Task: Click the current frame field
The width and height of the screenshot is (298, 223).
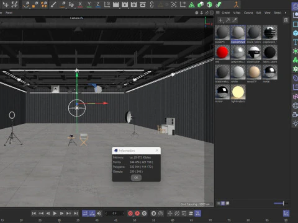Action: click(114, 213)
